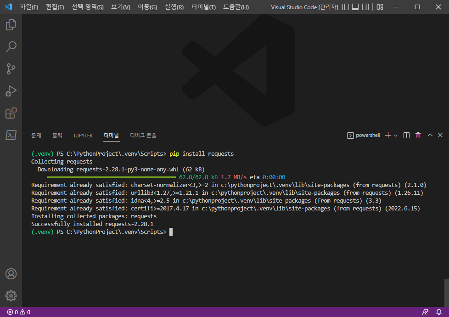Open the 선택 영역(S) menu

[x=87, y=7]
